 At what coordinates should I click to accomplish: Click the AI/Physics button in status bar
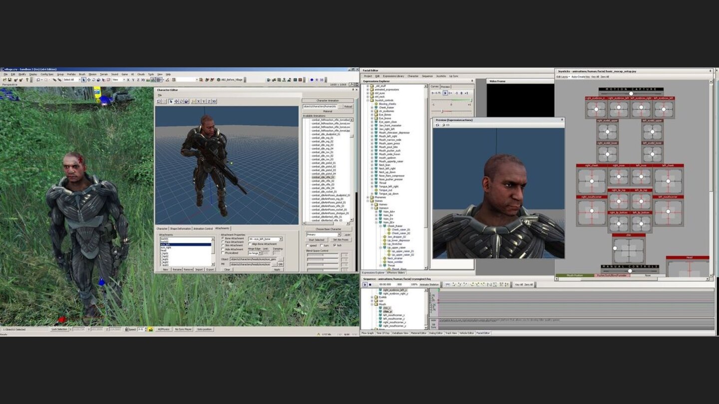pos(164,329)
